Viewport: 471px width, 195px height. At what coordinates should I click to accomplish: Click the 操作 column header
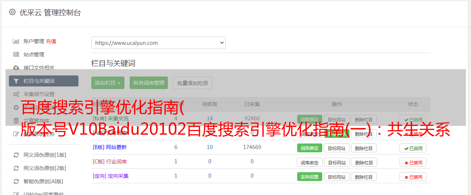click(x=337, y=104)
